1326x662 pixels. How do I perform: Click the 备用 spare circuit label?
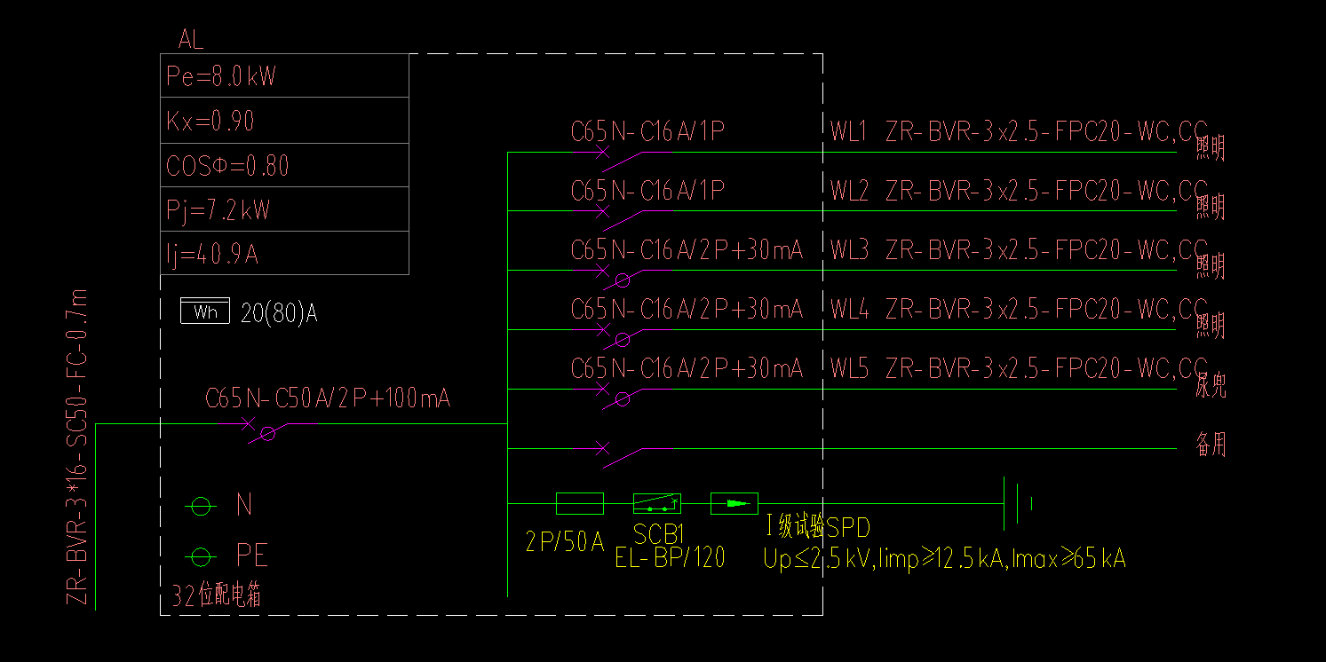pos(1211,445)
